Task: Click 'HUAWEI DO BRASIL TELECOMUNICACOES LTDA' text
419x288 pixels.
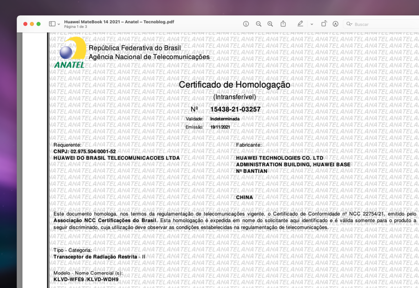Action: (117, 158)
